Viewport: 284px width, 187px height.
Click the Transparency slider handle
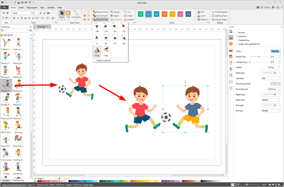tap(250, 62)
